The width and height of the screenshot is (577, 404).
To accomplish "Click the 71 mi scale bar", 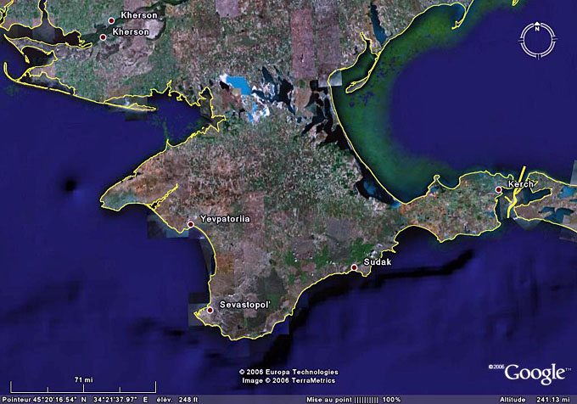I will coord(83,386).
